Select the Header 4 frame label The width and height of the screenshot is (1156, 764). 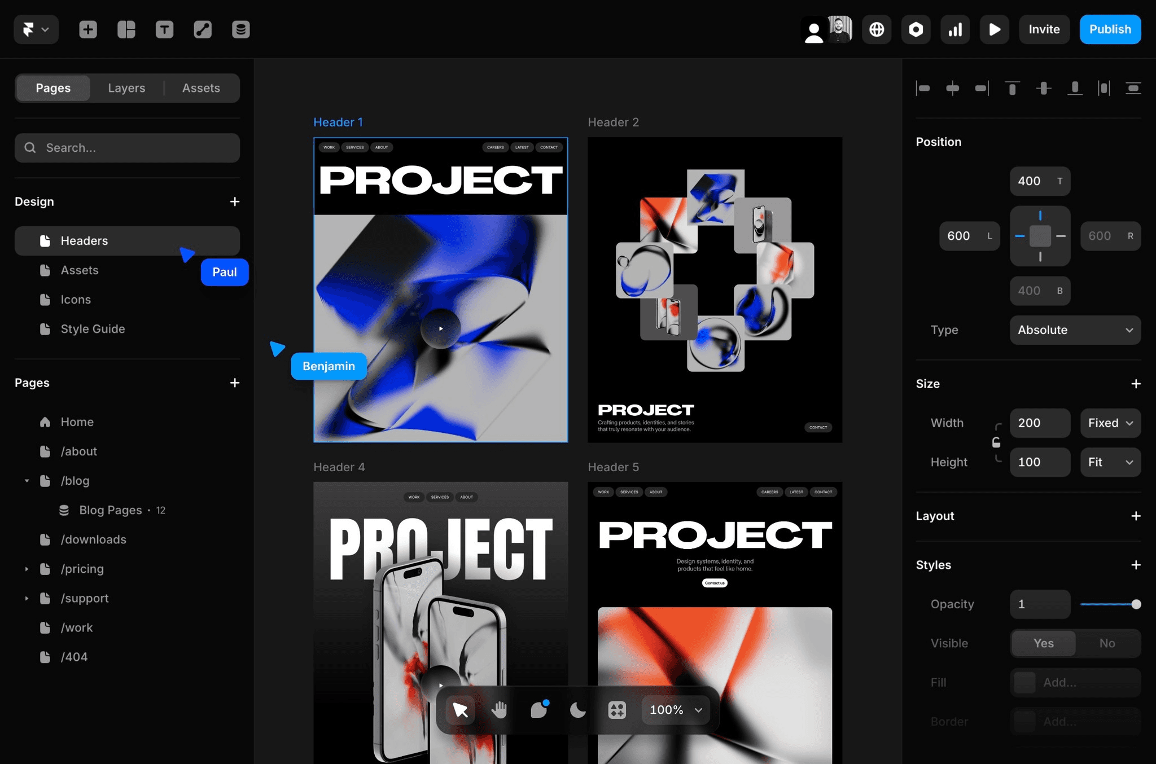pos(339,467)
